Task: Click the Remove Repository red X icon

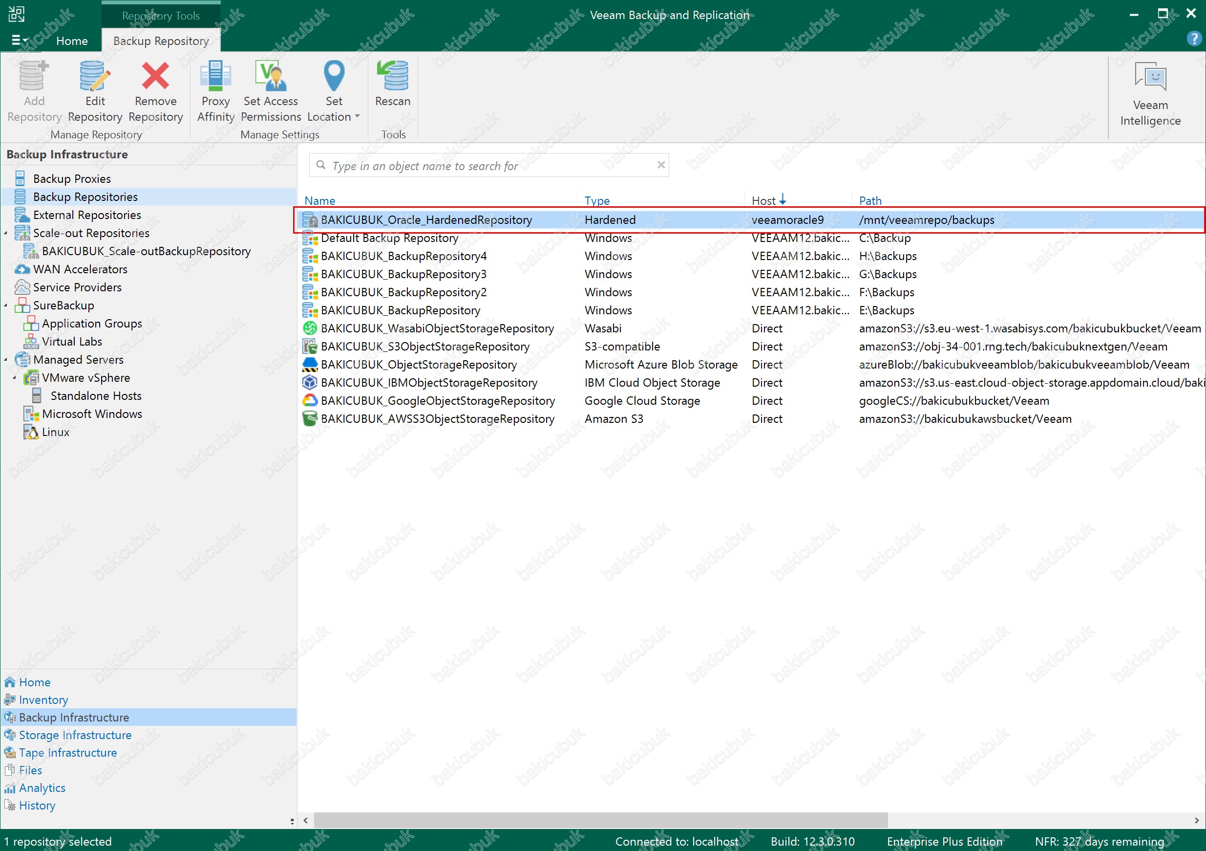Action: pos(155,76)
